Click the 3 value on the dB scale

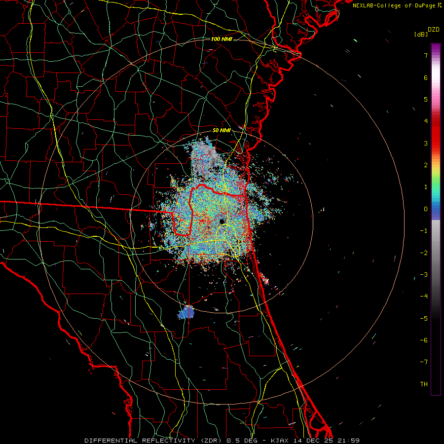[426, 143]
